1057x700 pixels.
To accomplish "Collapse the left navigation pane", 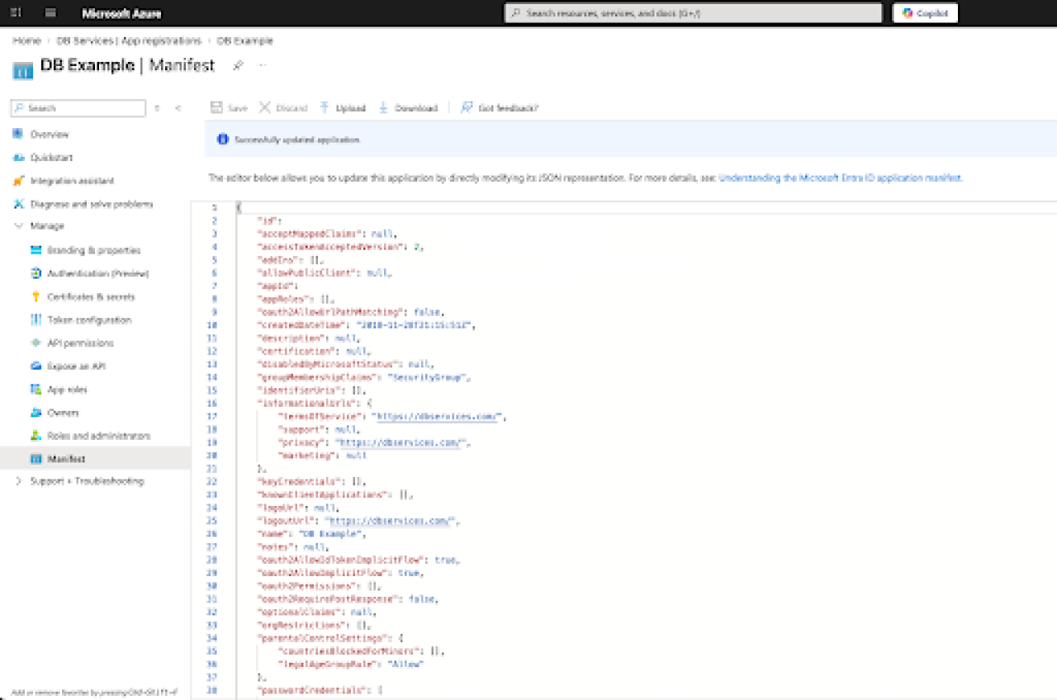I will [178, 108].
